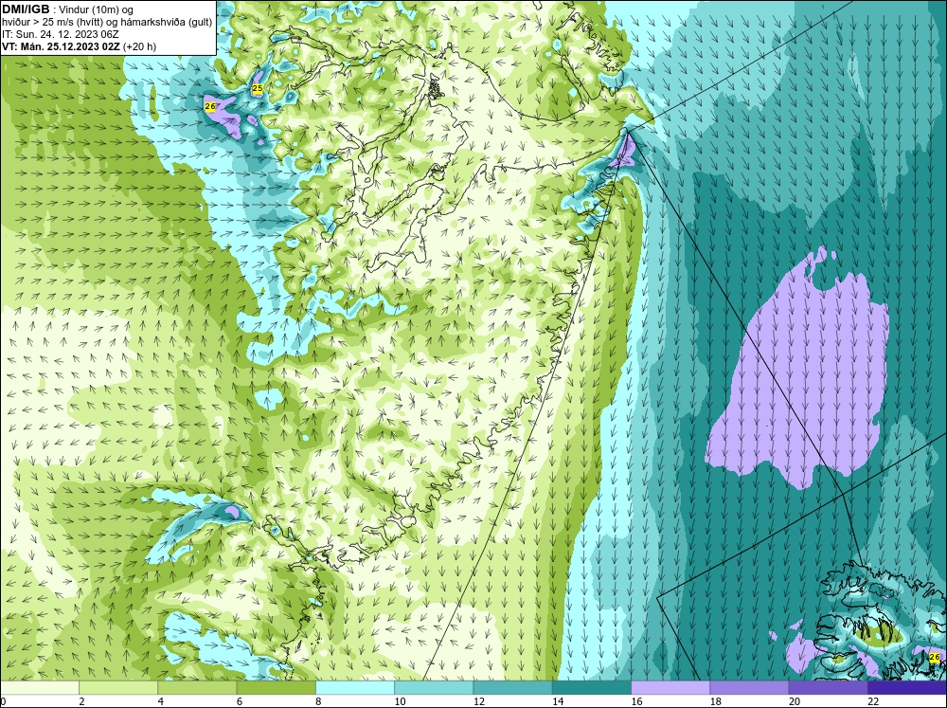The image size is (947, 708).
Task: Click the "DMI/IGB" title text
Action: [26, 9]
